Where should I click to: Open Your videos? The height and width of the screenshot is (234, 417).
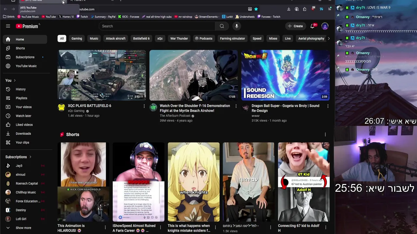[25, 107]
